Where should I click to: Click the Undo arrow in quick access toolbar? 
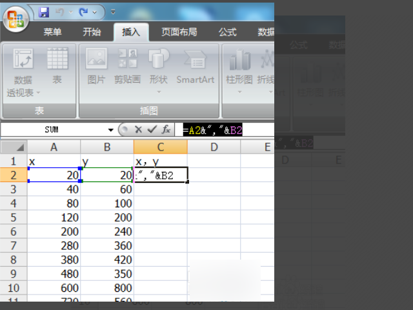60,12
